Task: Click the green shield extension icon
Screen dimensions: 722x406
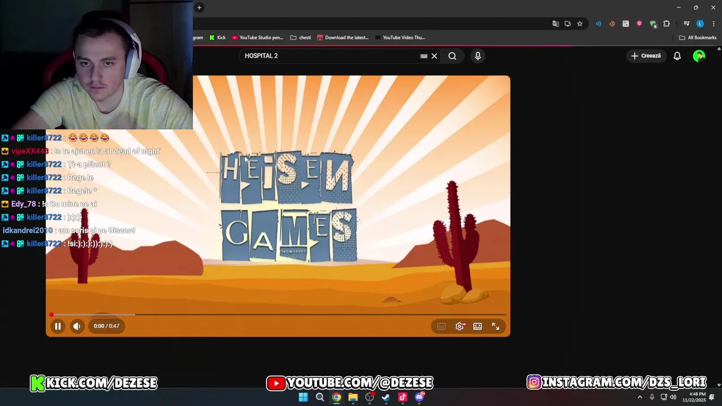Action: point(653,24)
